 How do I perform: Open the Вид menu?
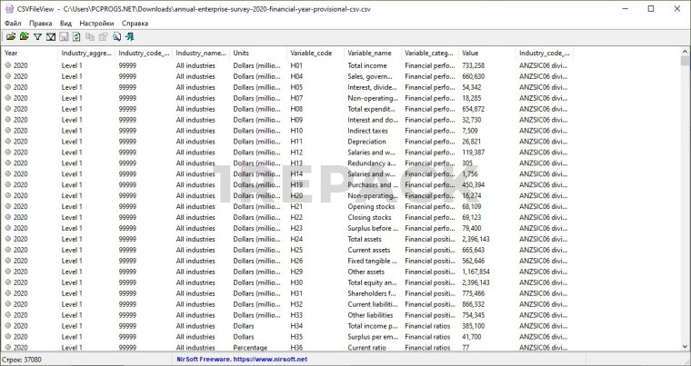coord(65,23)
